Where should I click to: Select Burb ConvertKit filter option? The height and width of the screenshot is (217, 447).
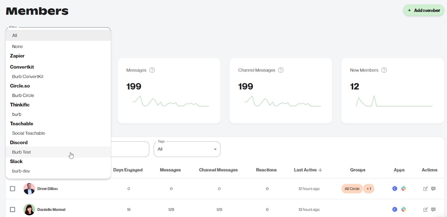[x=28, y=77]
